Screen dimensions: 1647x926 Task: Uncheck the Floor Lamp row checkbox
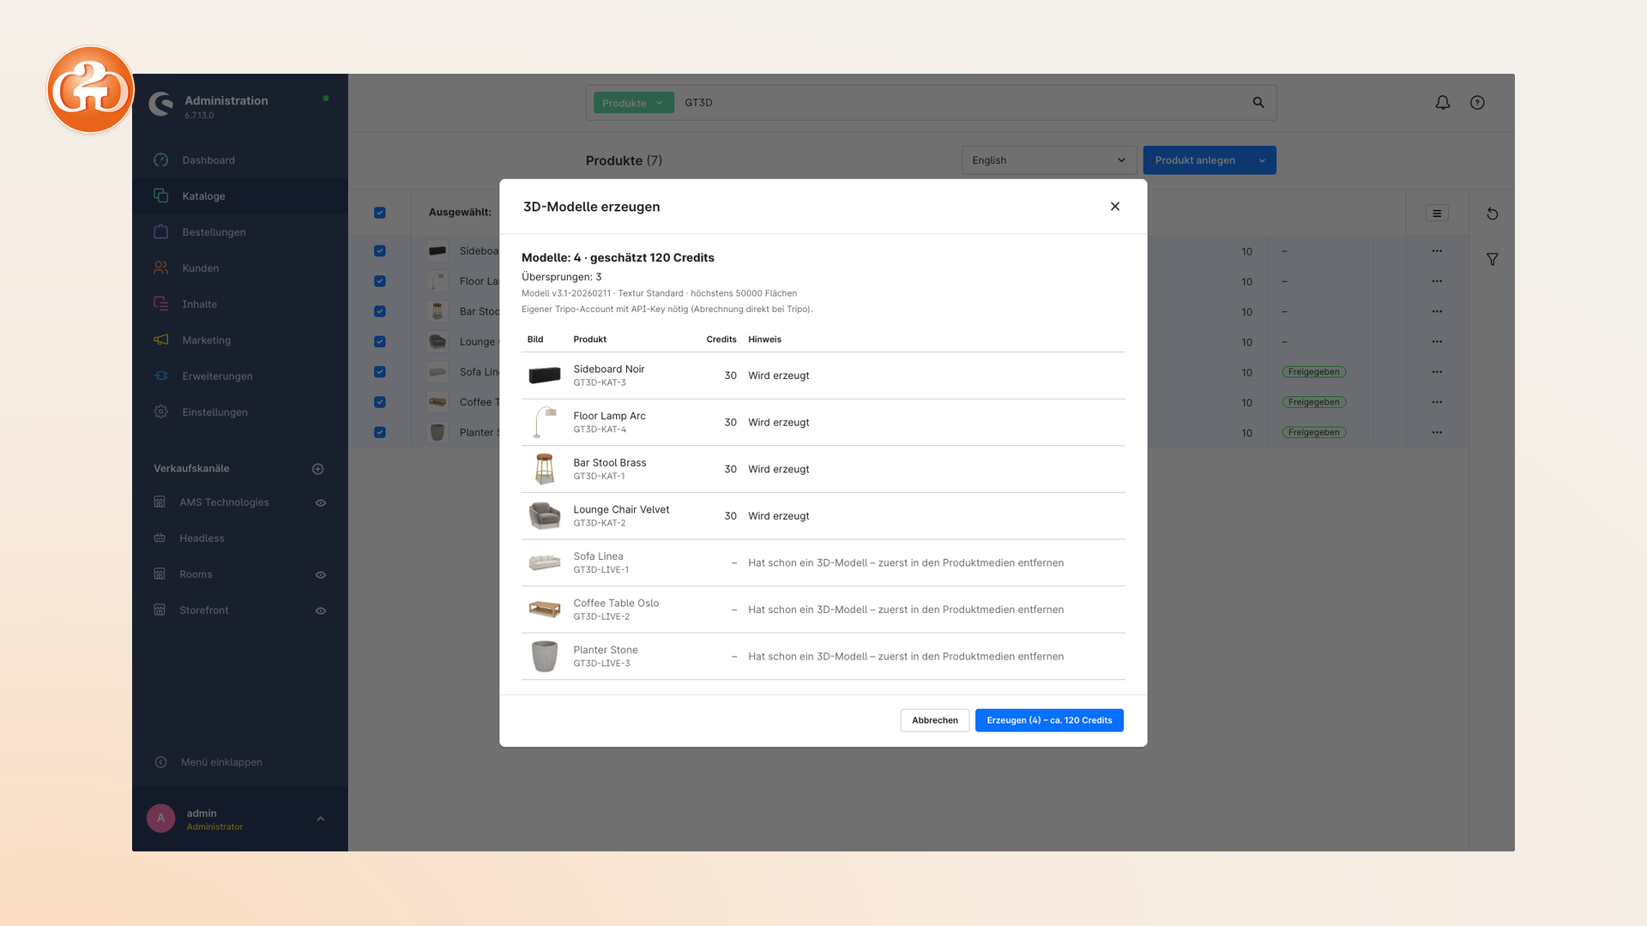[380, 281]
